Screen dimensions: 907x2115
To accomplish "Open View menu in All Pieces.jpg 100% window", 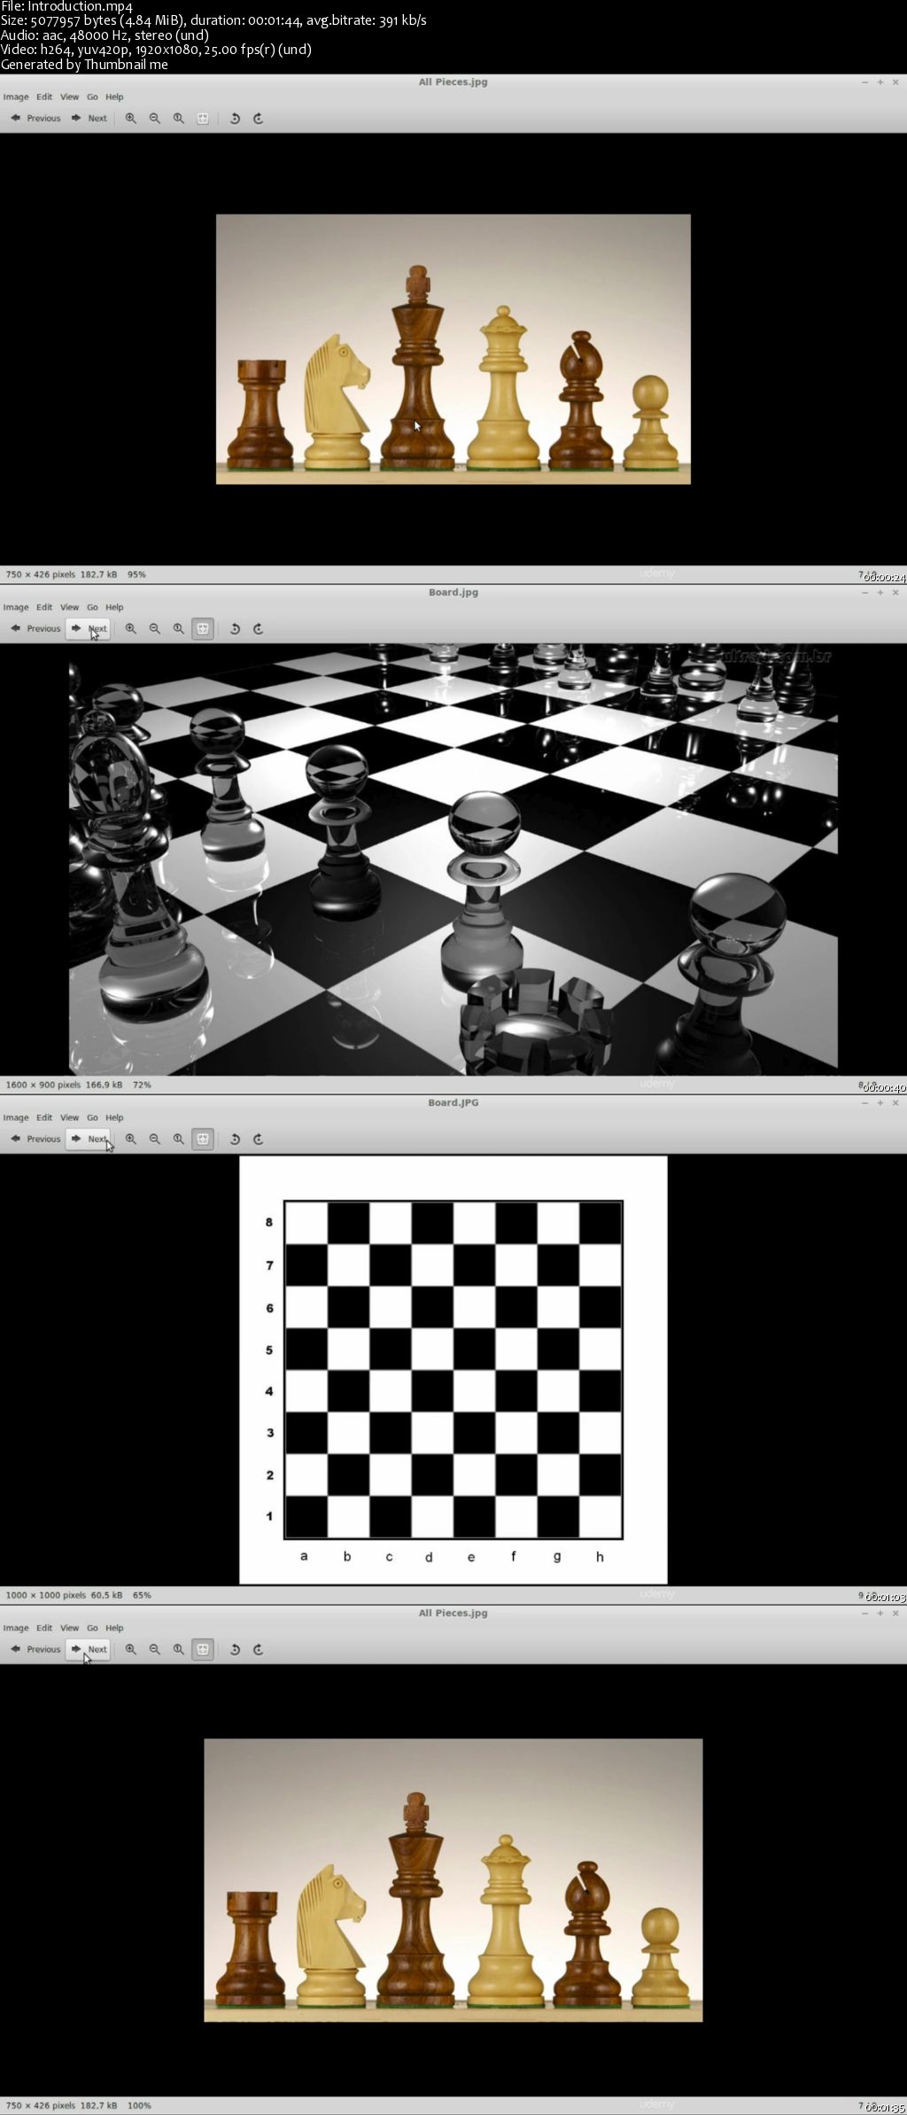I will 70,1629.
